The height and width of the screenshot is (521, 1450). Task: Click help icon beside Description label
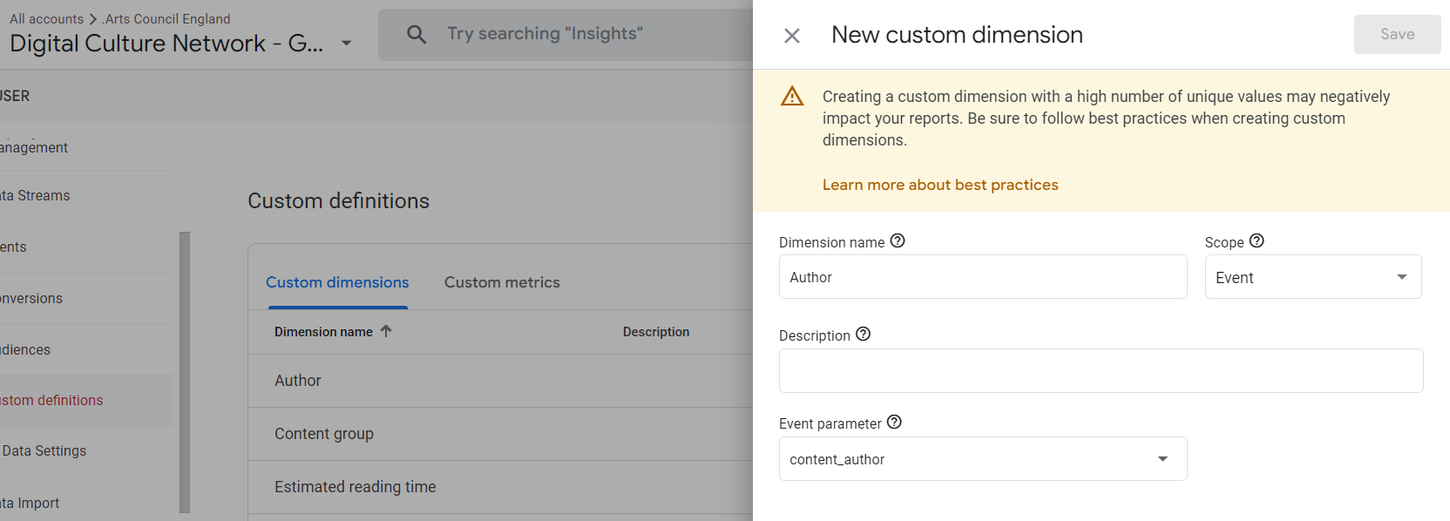point(863,335)
